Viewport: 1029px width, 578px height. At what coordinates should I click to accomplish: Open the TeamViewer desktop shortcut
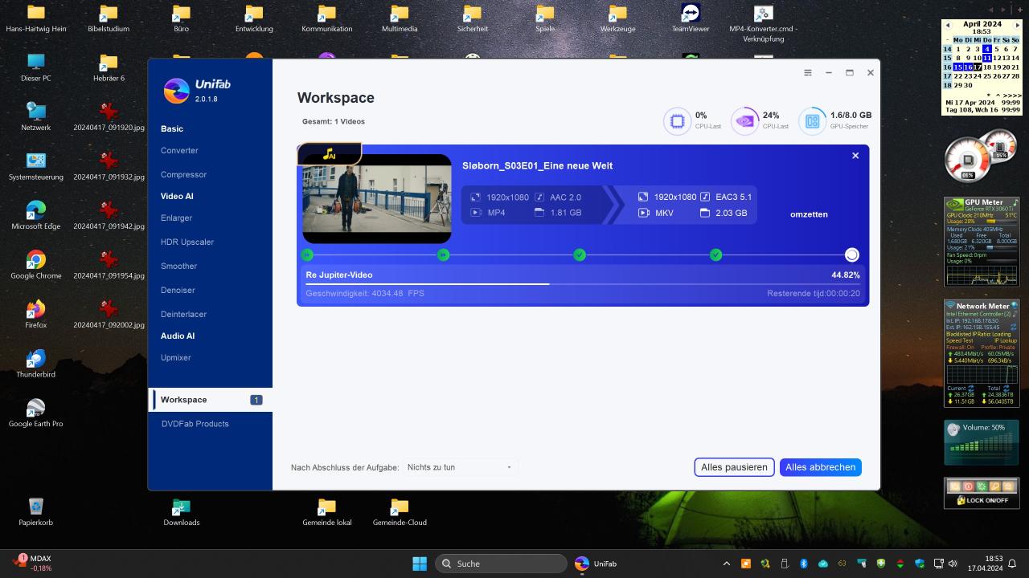point(691,18)
